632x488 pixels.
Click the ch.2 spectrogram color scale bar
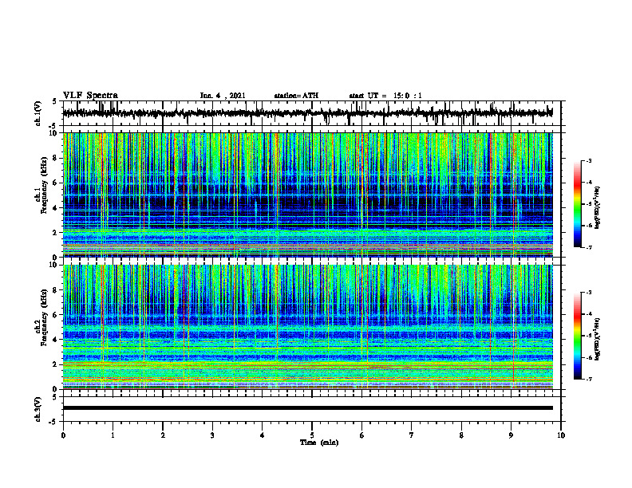click(x=578, y=336)
